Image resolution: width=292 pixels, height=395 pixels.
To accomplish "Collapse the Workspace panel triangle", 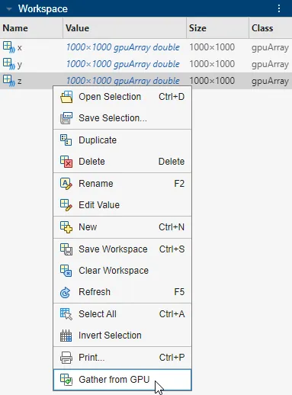I will (9, 9).
